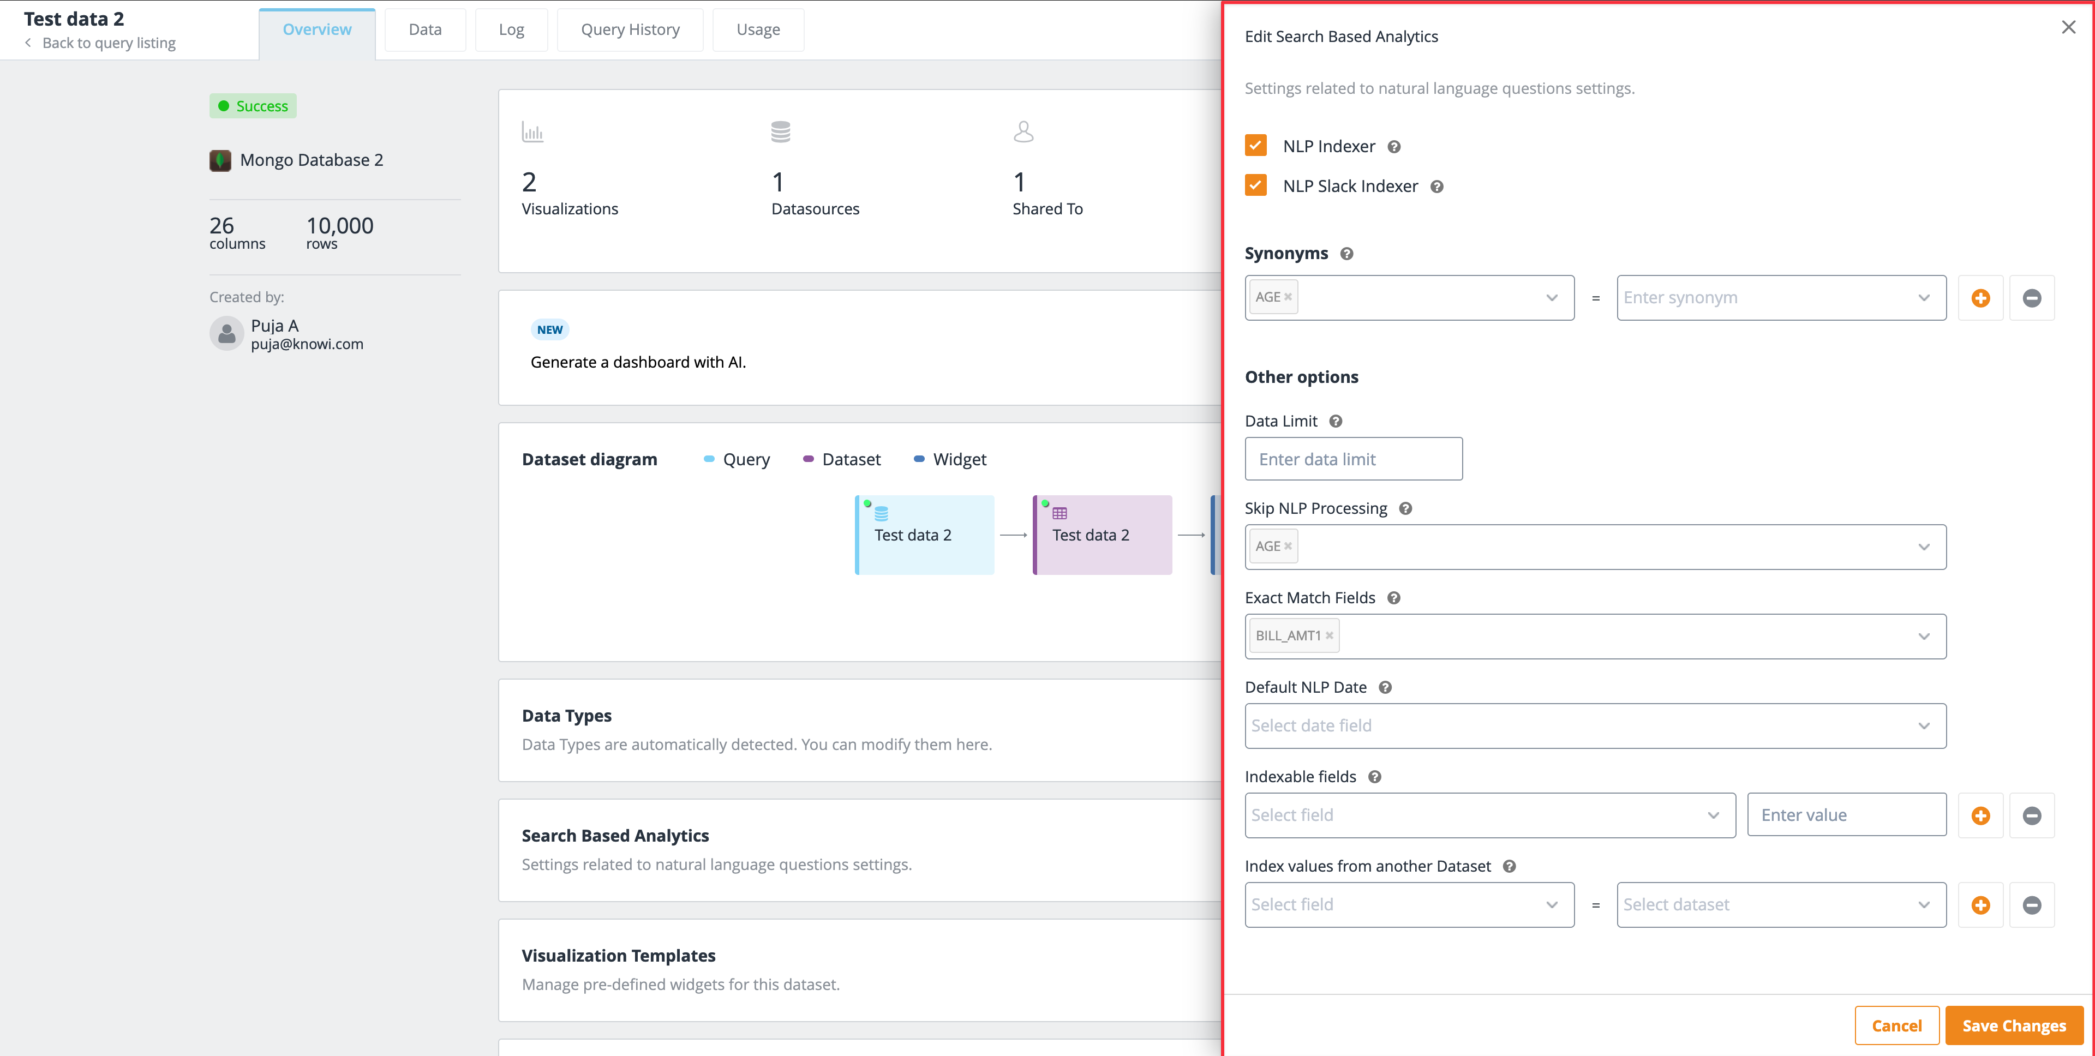
Task: Click the Enter data limit input field
Action: click(x=1353, y=459)
